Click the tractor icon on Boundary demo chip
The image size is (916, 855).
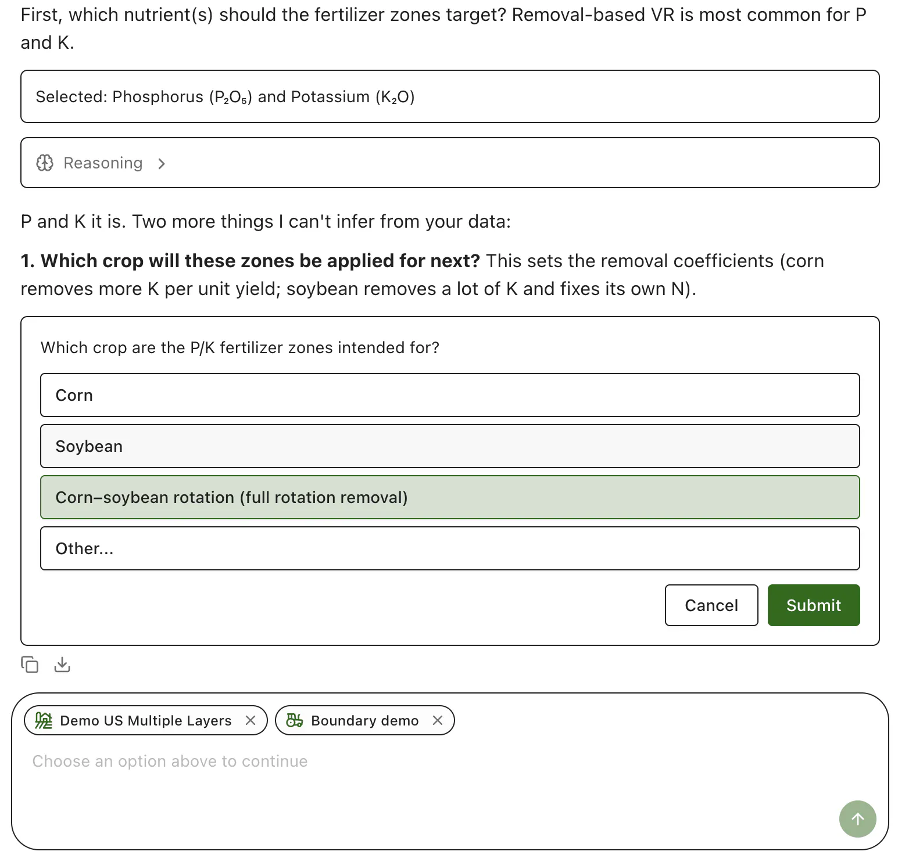(x=295, y=720)
